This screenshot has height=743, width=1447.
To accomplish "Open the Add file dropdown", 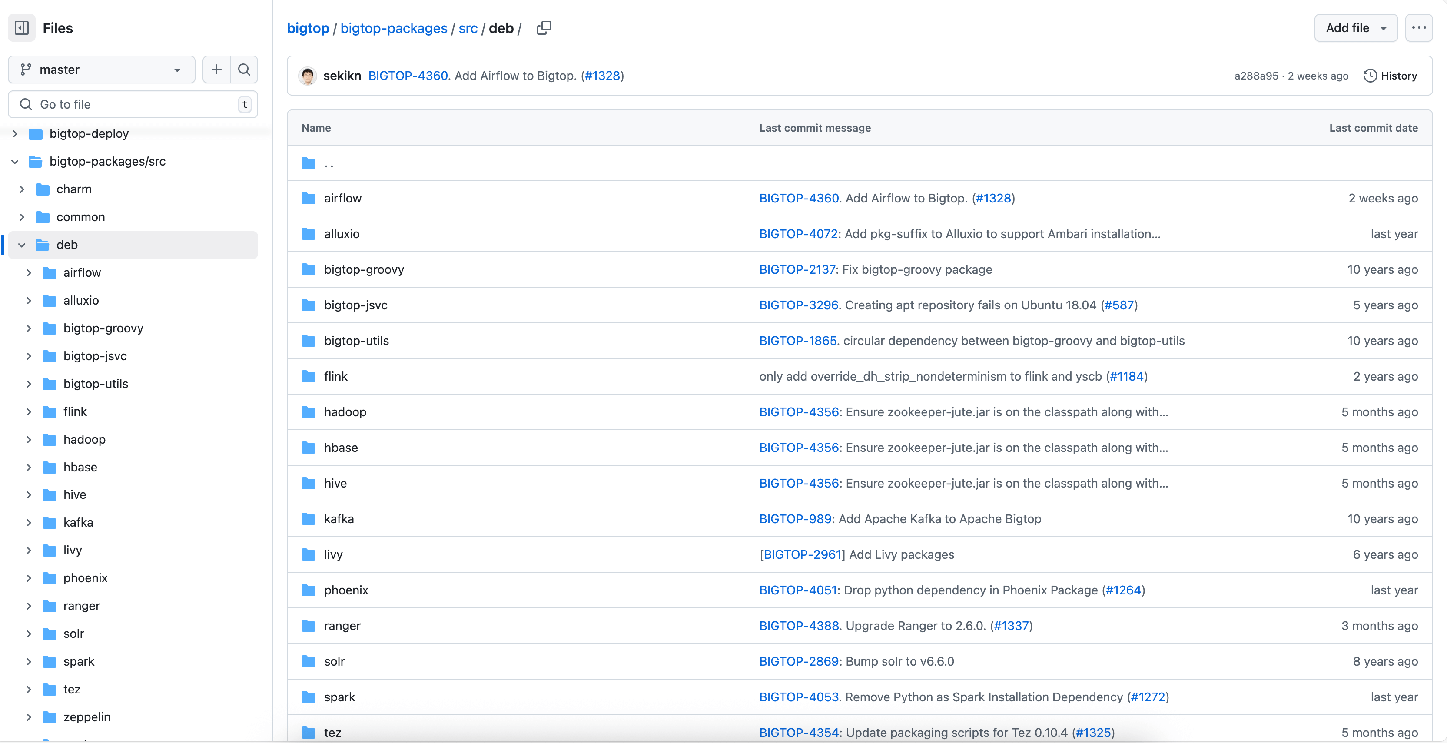I will [x=1355, y=28].
